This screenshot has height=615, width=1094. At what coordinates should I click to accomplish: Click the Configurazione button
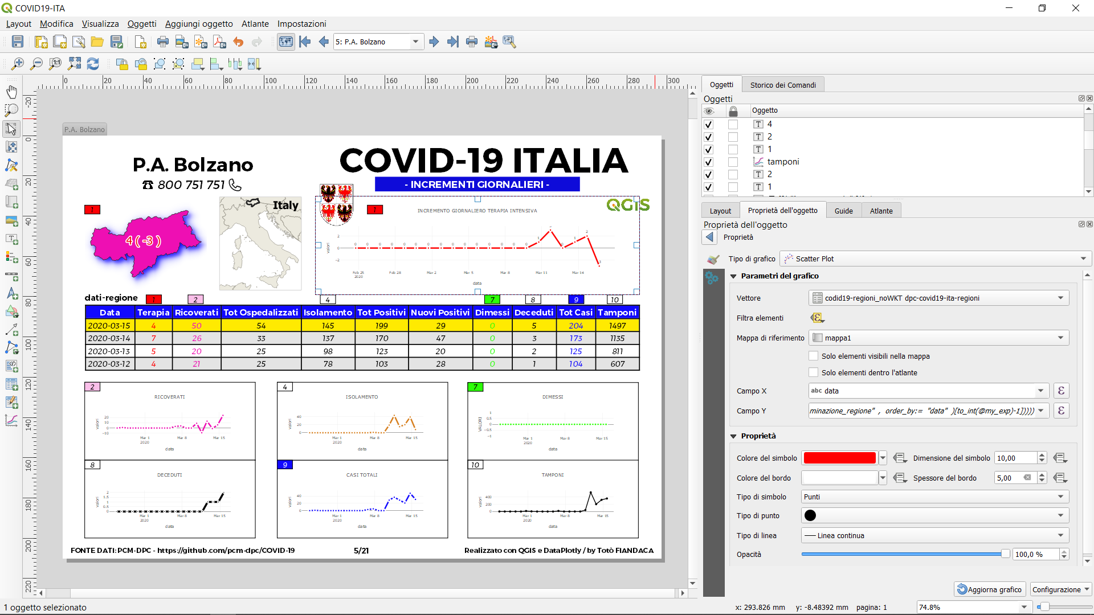(1060, 589)
